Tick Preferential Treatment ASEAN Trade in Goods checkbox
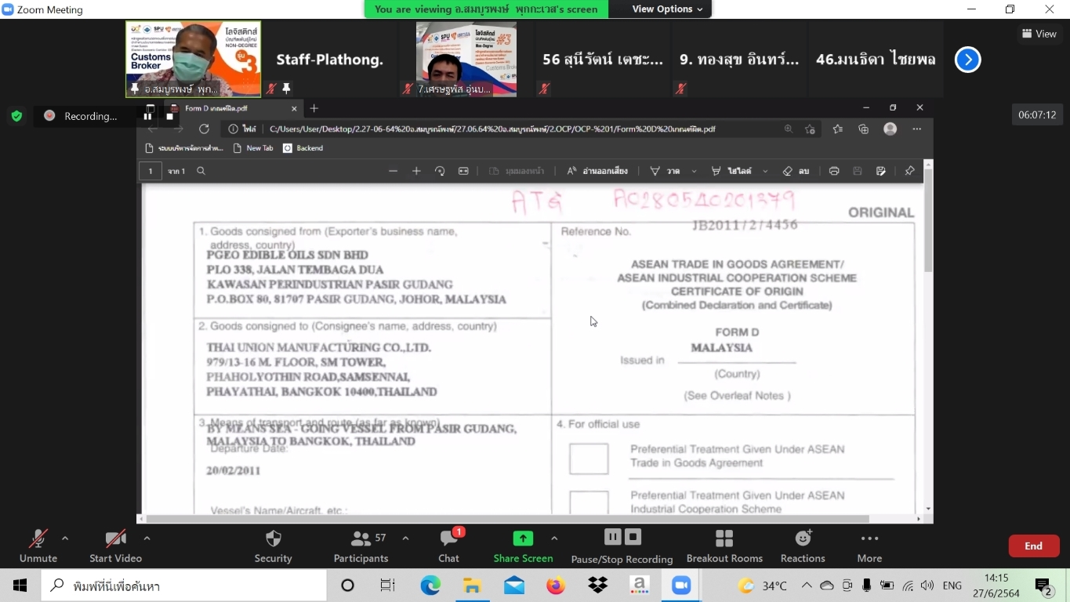The image size is (1070, 602). coord(589,459)
